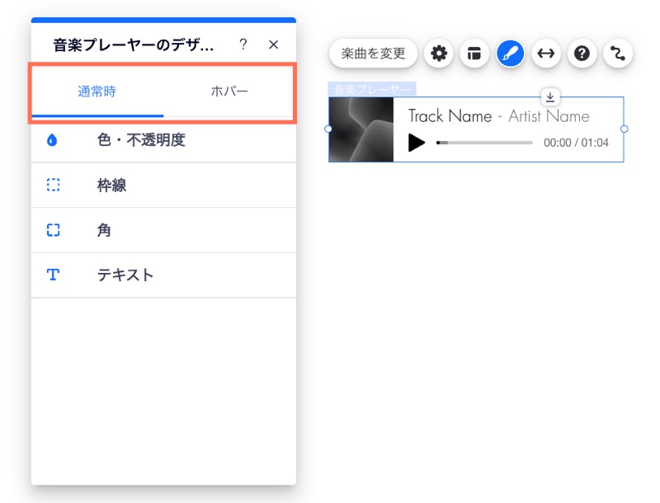Click the droplet icon beside 色・不透明度
Screen dimensions: 660x503
pyautogui.click(x=54, y=139)
